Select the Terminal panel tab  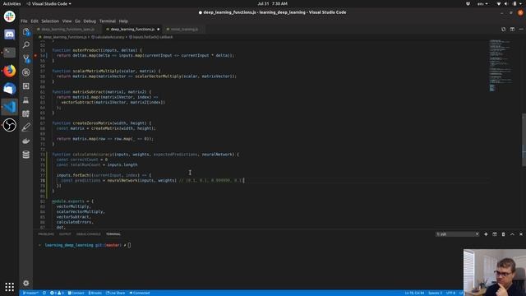[113, 234]
